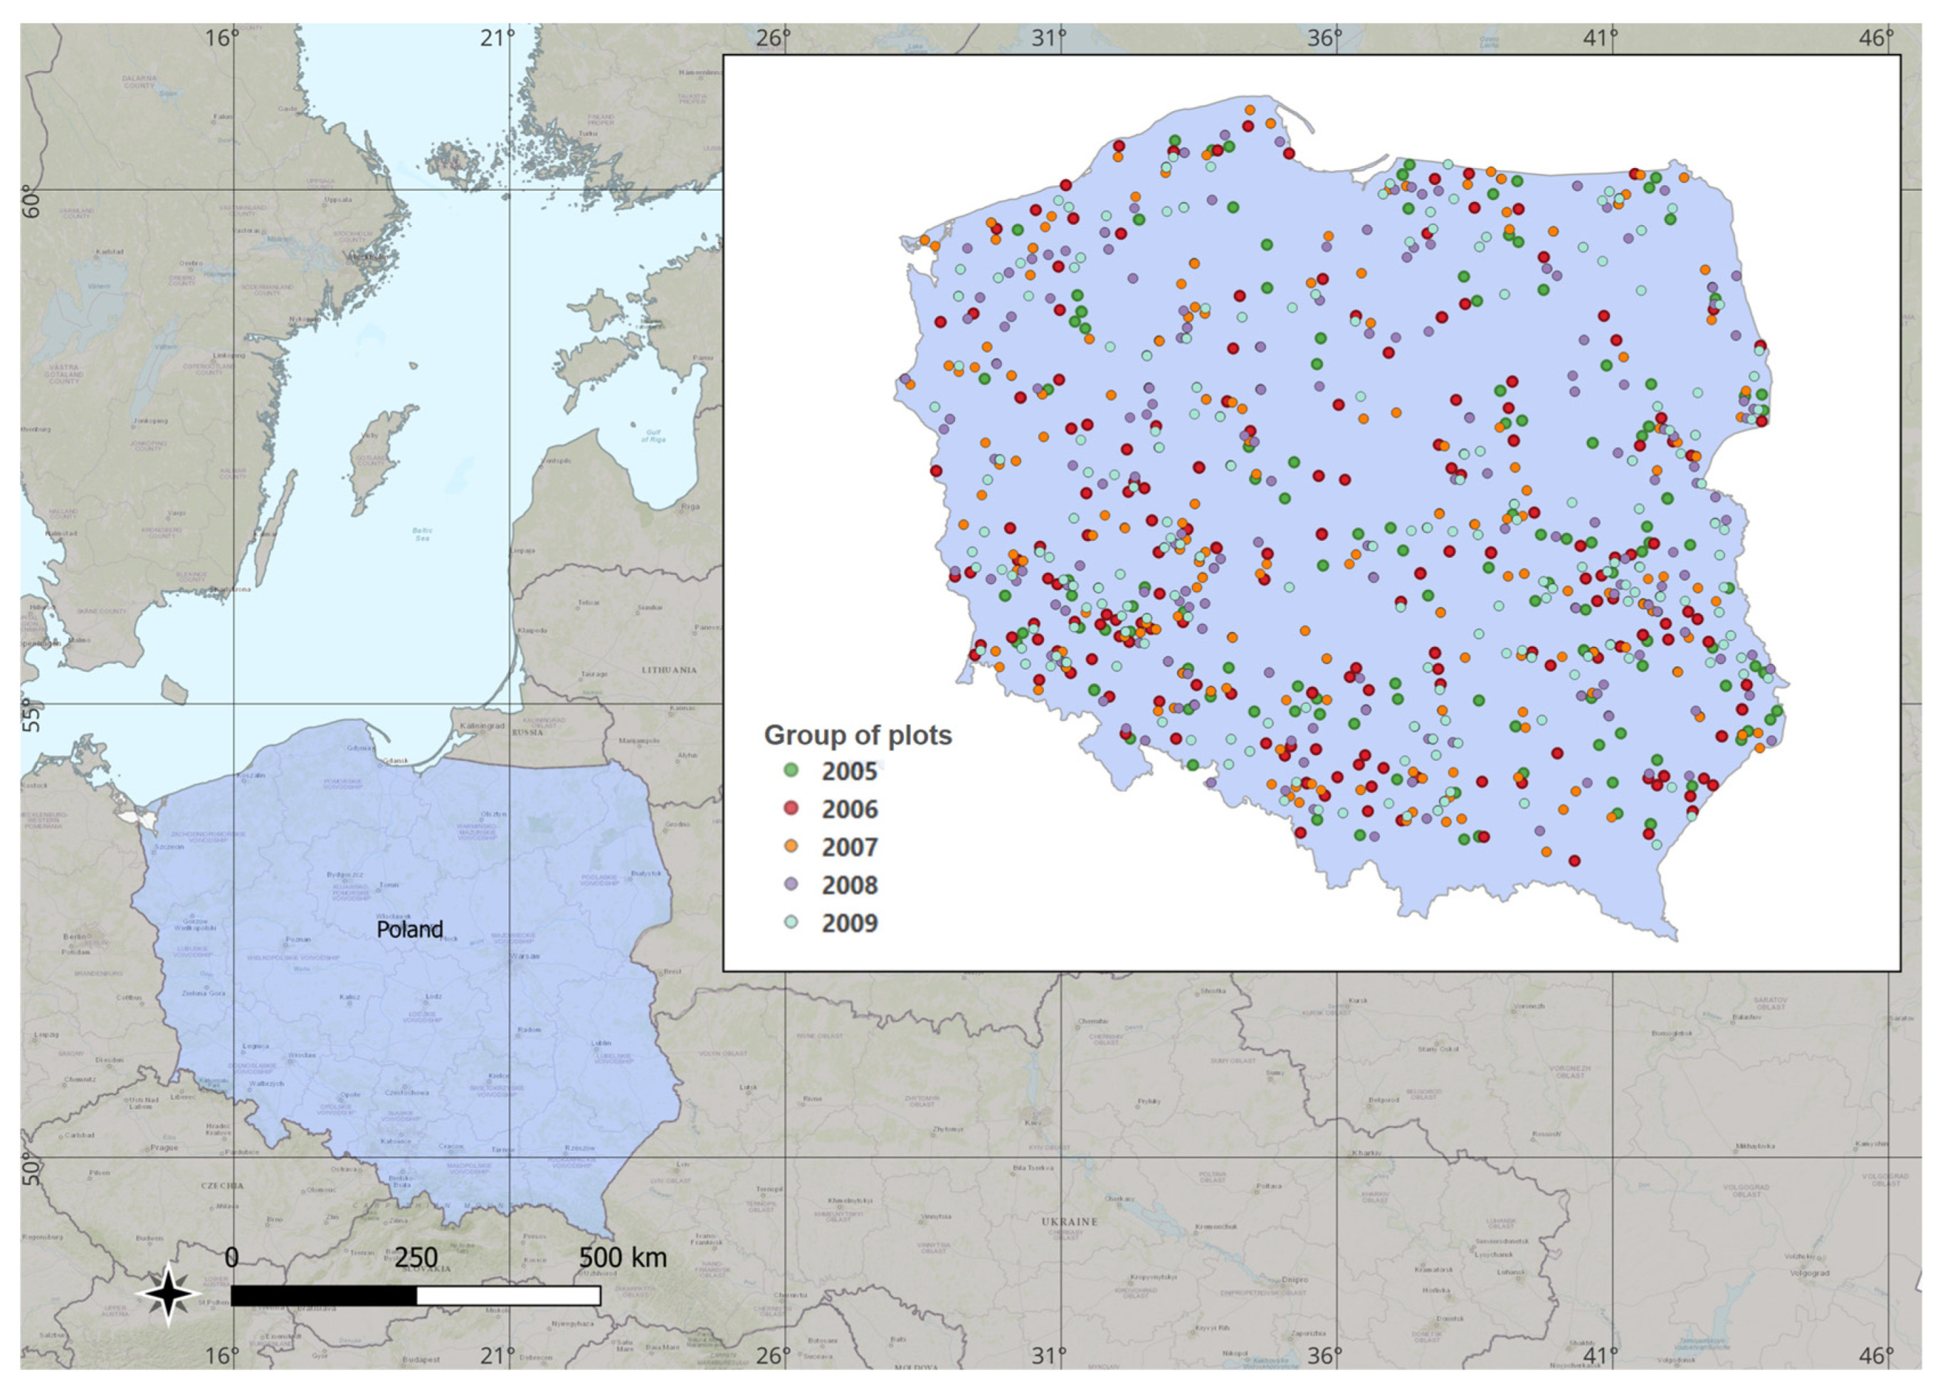This screenshot has width=1940, height=1390.
Task: Click the purple 2008 legend dot
Action: [791, 884]
